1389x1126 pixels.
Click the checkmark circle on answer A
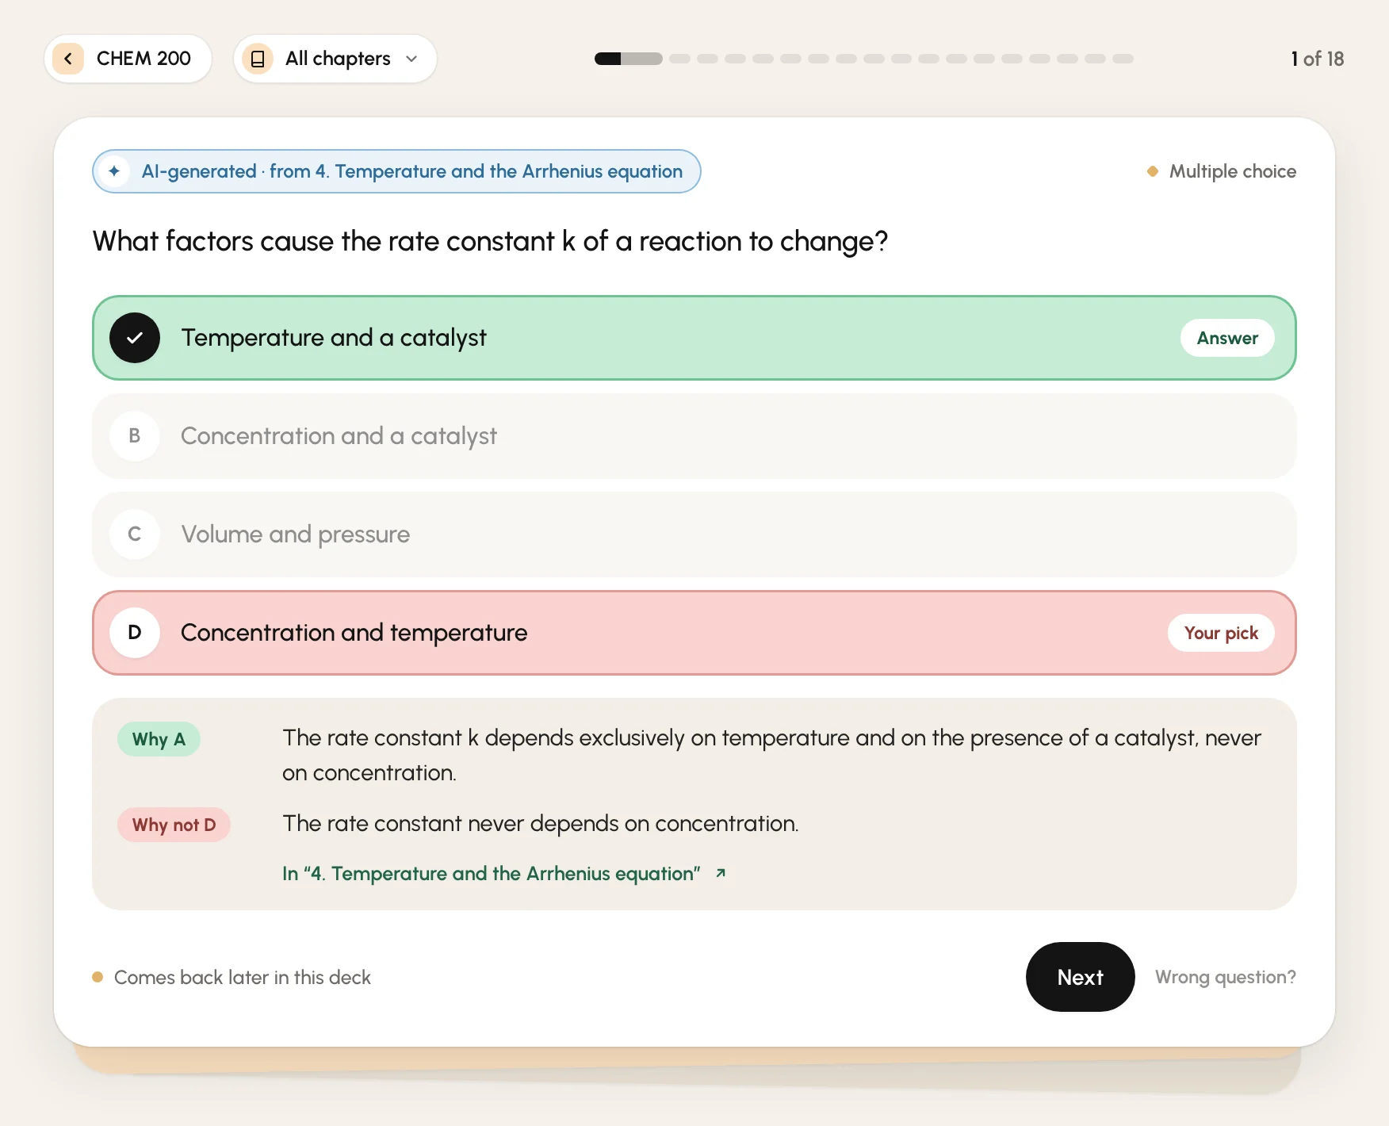tap(135, 338)
